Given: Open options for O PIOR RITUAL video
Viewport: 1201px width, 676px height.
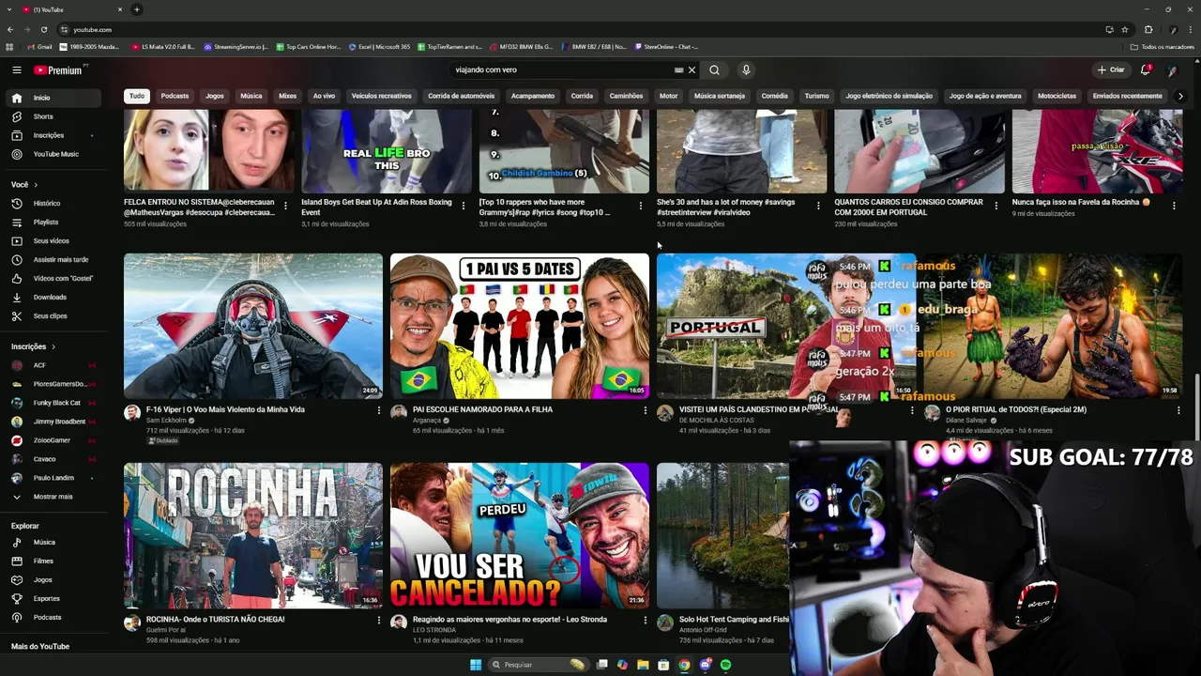Looking at the screenshot, I should [x=1178, y=410].
